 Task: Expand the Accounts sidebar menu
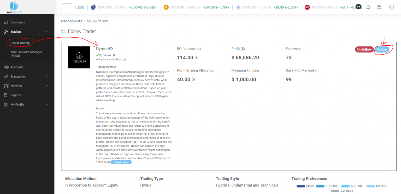click(x=47, y=67)
